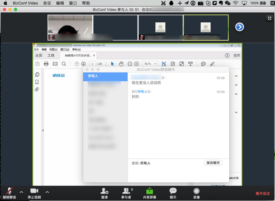Close the 销售易API开发手册 document tab
This screenshot has height=201, width=275.
[94, 56]
